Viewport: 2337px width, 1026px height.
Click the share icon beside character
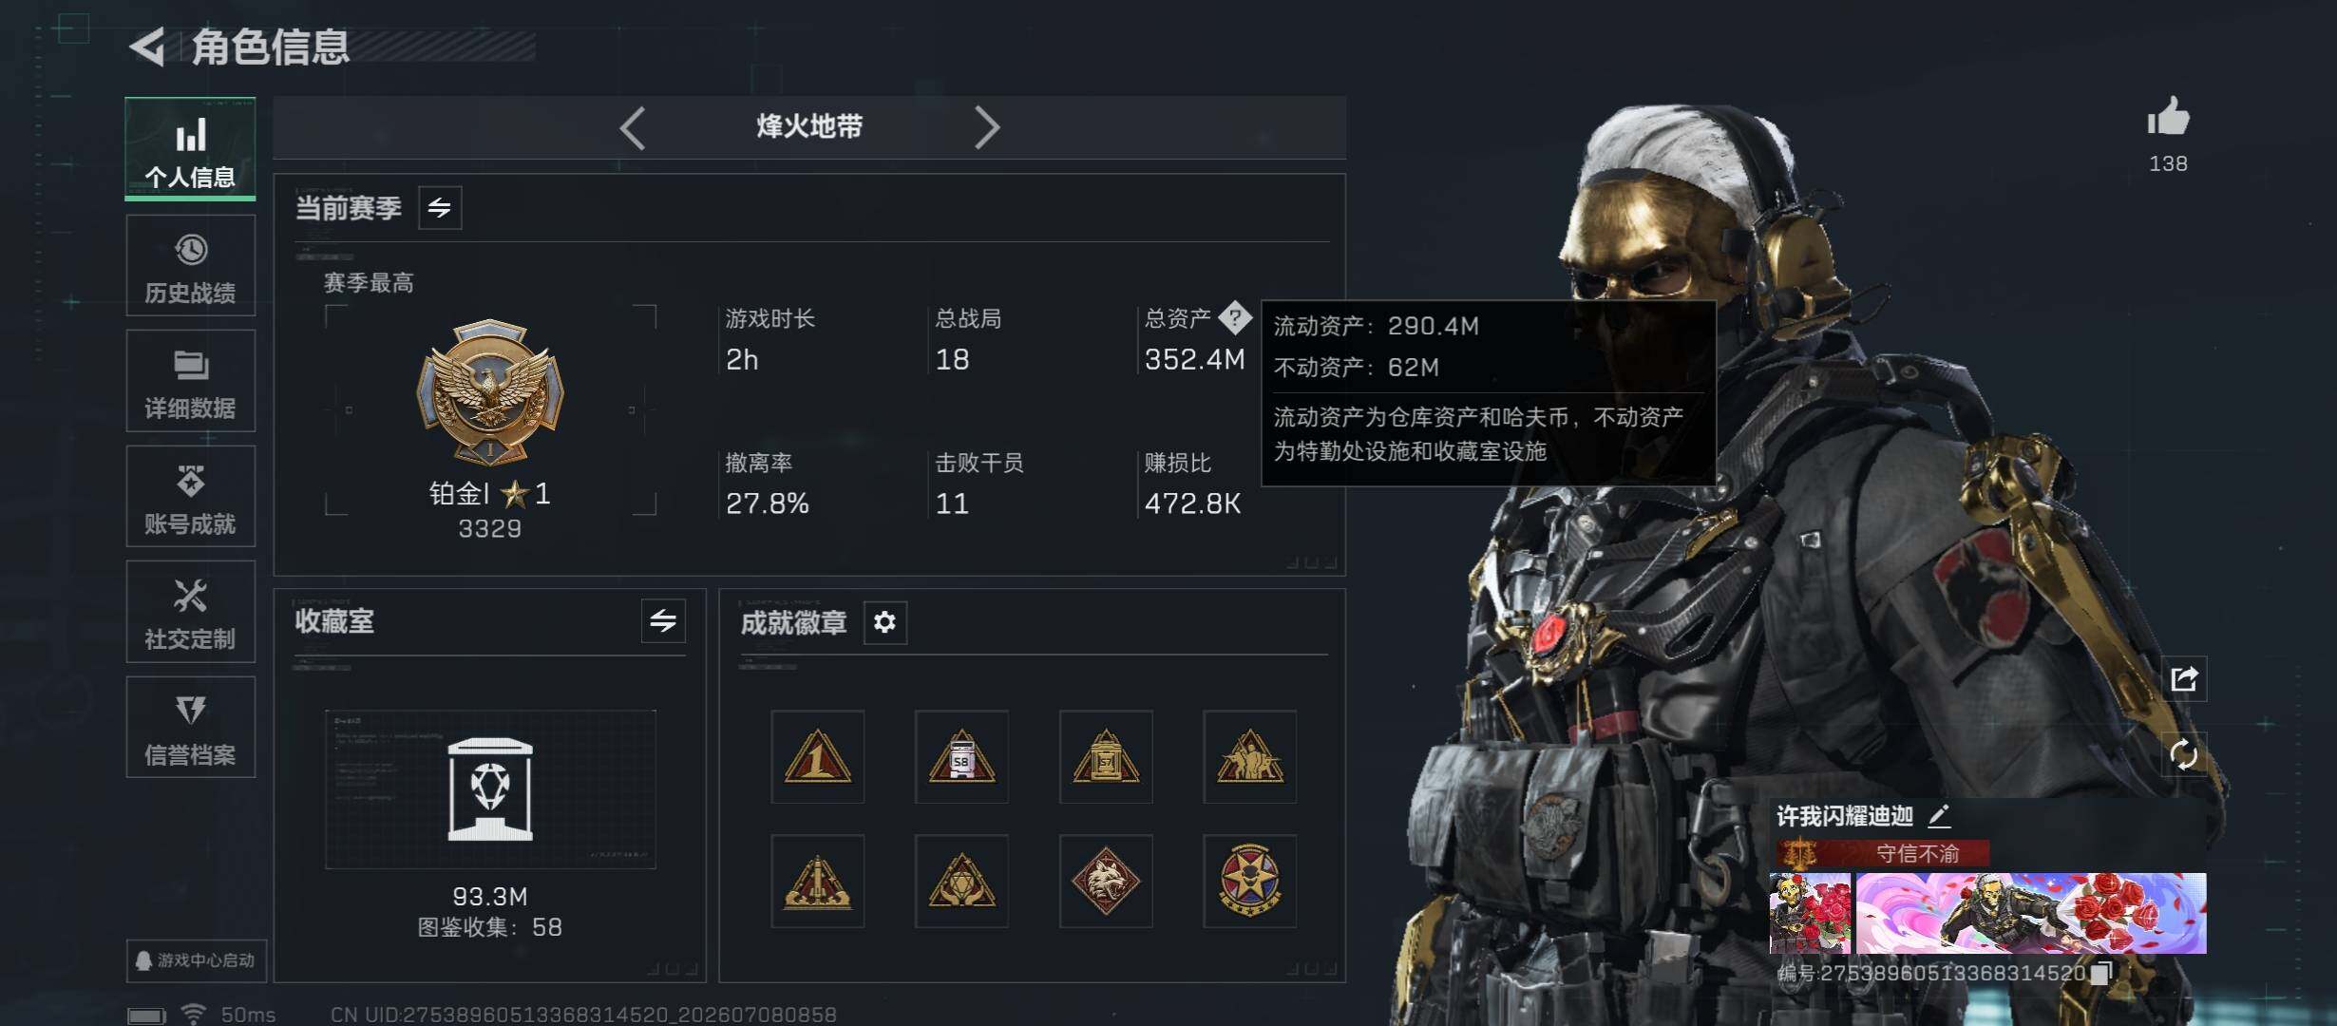click(2184, 678)
